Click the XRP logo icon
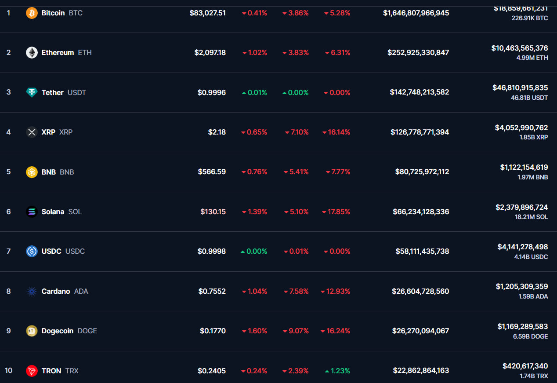 (32, 132)
